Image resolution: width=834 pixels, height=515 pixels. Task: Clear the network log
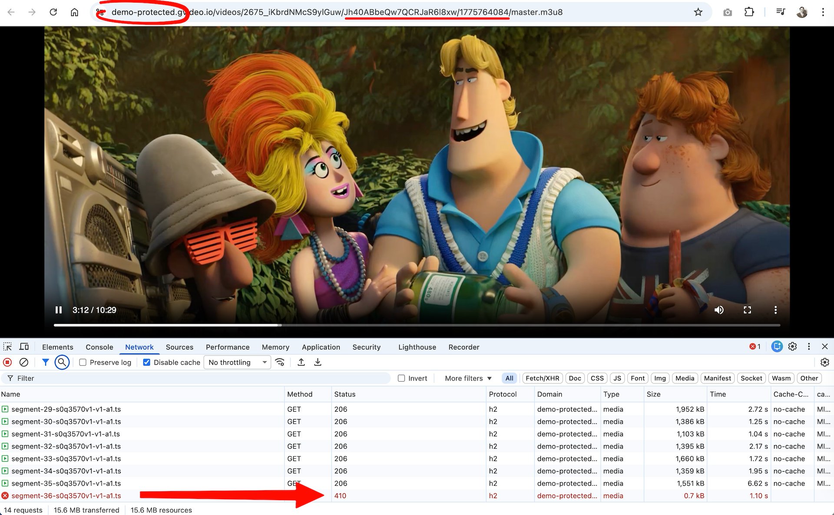(24, 362)
